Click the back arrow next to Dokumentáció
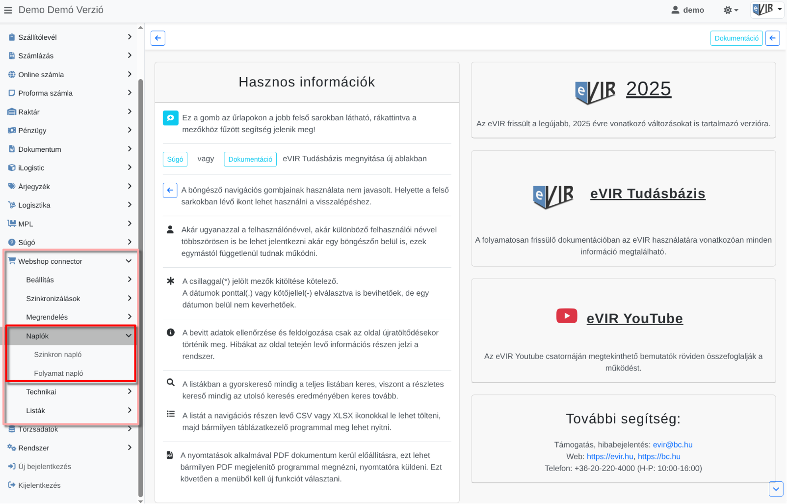 tap(772, 38)
